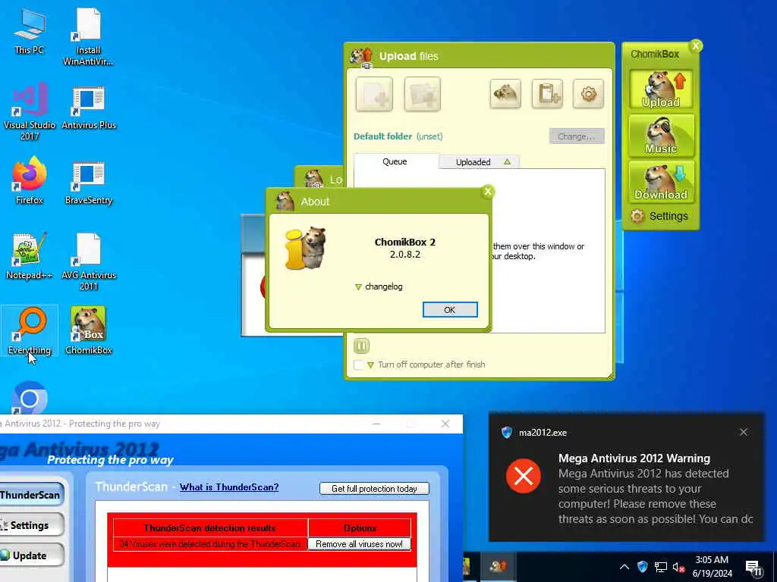The image size is (777, 582).
Task: Open the Action Center notifications icon
Action: click(x=753, y=568)
